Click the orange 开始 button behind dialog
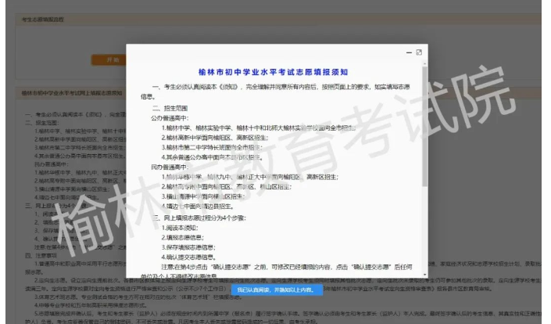This screenshot has width=551, height=324. 109,59
